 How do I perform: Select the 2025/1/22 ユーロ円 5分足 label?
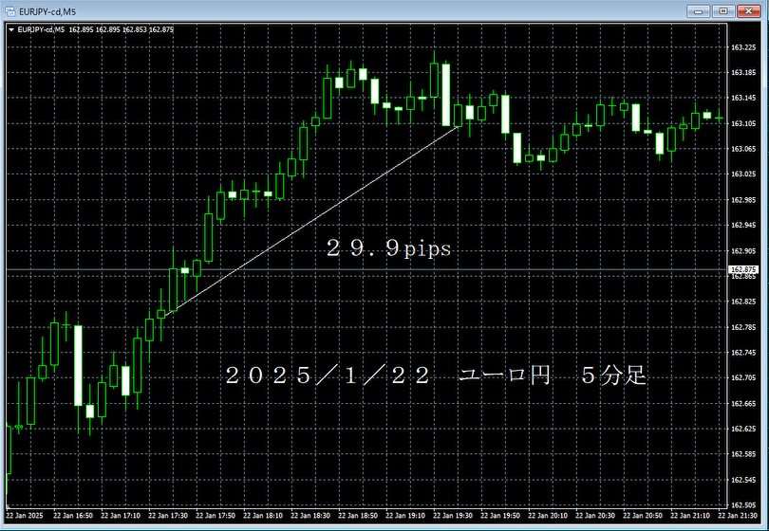pos(436,375)
